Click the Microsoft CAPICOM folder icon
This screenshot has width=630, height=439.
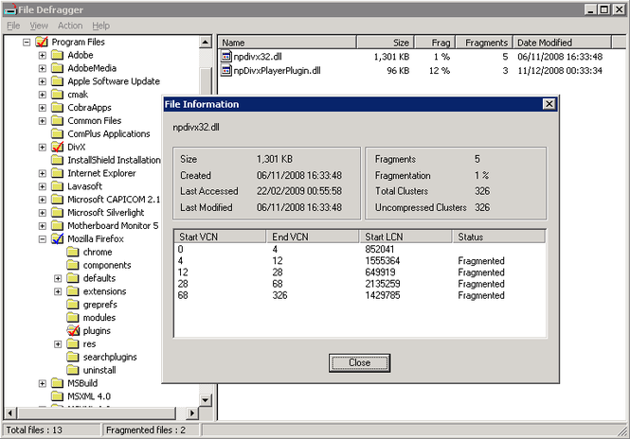coord(58,200)
